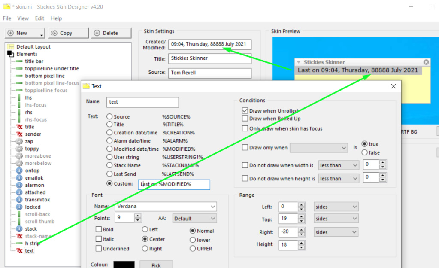Click the text icon beside the text element

[x=19, y=251]
